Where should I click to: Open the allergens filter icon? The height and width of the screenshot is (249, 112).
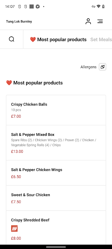(x=102, y=67)
